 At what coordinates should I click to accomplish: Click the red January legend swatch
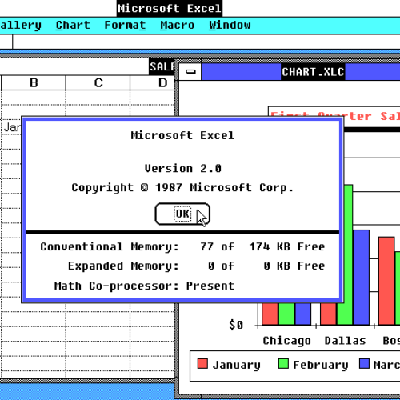click(x=202, y=364)
